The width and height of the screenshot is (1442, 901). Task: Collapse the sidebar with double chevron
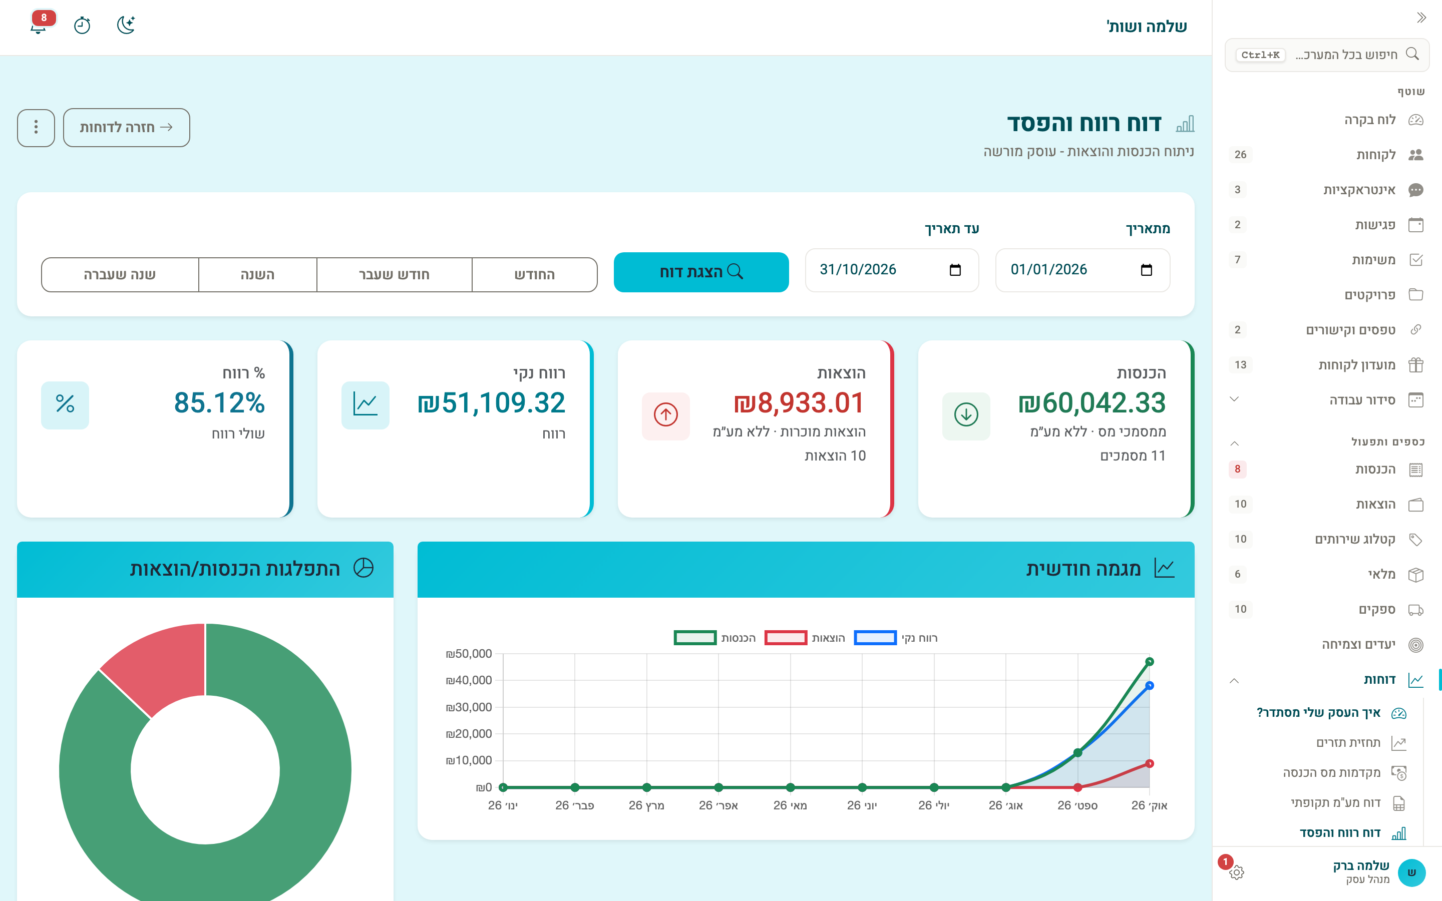pyautogui.click(x=1421, y=18)
